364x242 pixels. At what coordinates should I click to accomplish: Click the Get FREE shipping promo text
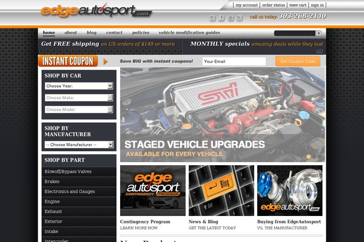pyautogui.click(x=108, y=44)
